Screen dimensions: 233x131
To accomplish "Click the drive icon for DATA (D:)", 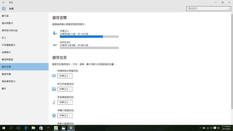I will [x=55, y=45].
